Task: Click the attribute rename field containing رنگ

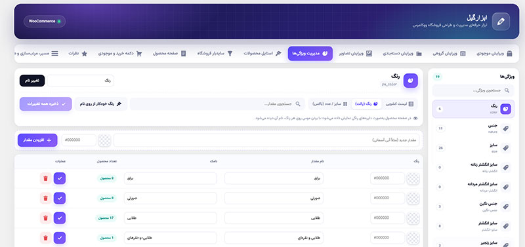Action: [80, 81]
